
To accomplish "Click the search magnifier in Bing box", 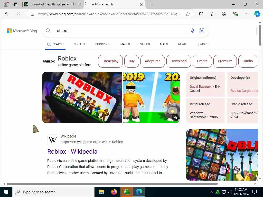I will [x=48, y=31].
